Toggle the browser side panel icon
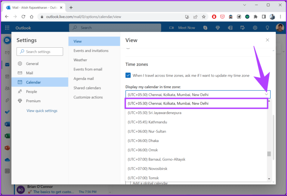The width and height of the screenshot is (287, 196). click(x=263, y=17)
